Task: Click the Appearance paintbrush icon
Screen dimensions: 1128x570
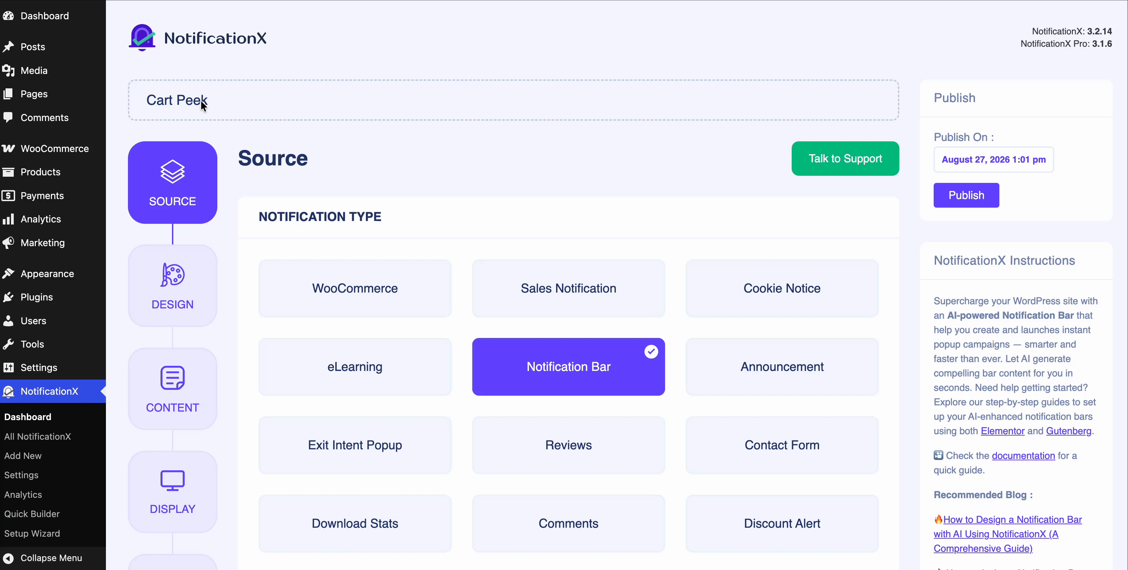Action: tap(8, 274)
